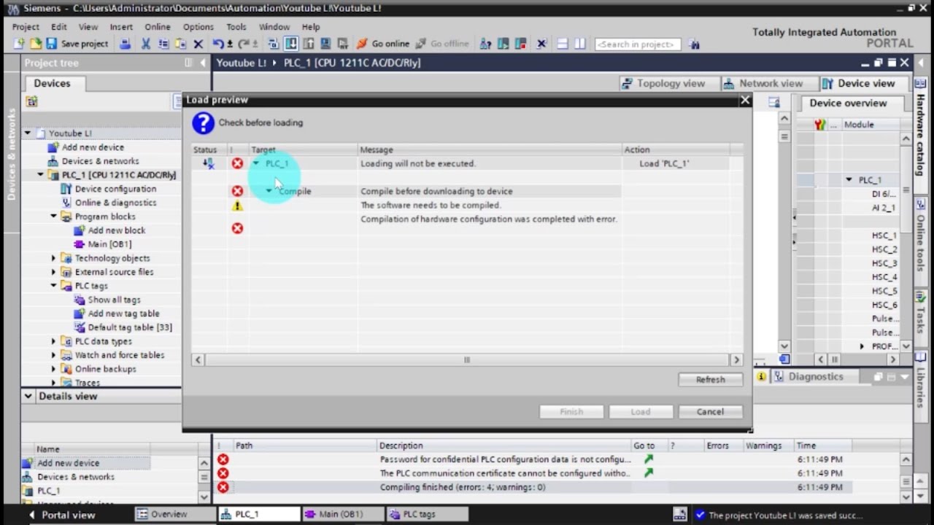Click the Cut scissors icon
This screenshot has height=525, width=934.
tap(146, 44)
